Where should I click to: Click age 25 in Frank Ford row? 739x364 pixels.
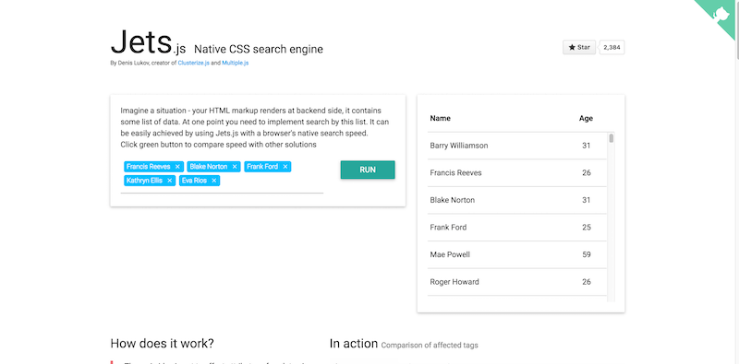(x=586, y=228)
